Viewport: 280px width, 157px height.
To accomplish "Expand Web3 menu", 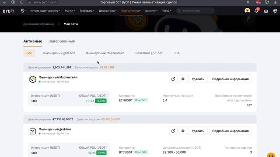I will pos(167,10).
